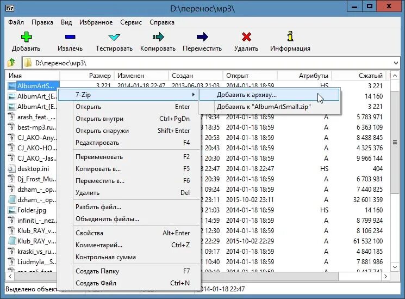Image resolution: width=405 pixels, height=299 pixels.
Task: Choose Добавить к архиву... in submenu
Action: tap(269, 95)
